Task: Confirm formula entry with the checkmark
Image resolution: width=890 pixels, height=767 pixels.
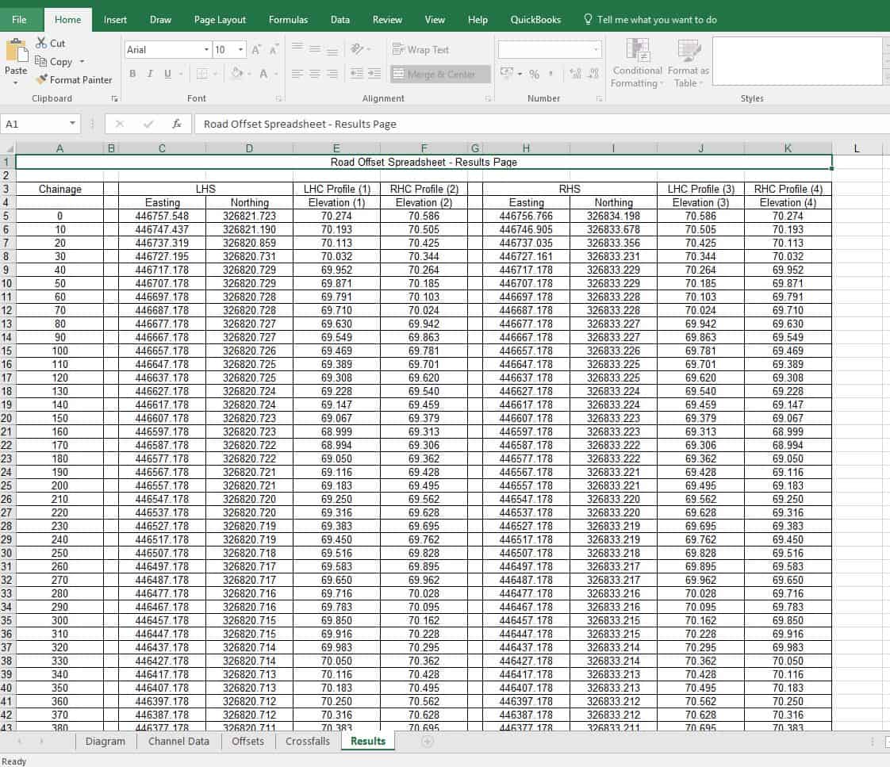Action: tap(148, 124)
